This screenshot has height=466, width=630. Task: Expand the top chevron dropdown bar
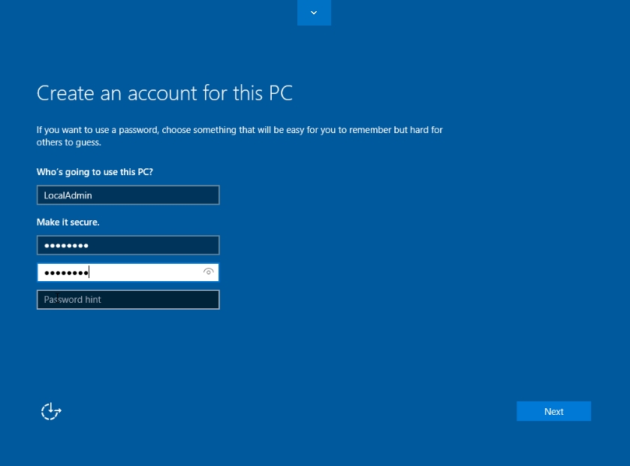coord(314,13)
